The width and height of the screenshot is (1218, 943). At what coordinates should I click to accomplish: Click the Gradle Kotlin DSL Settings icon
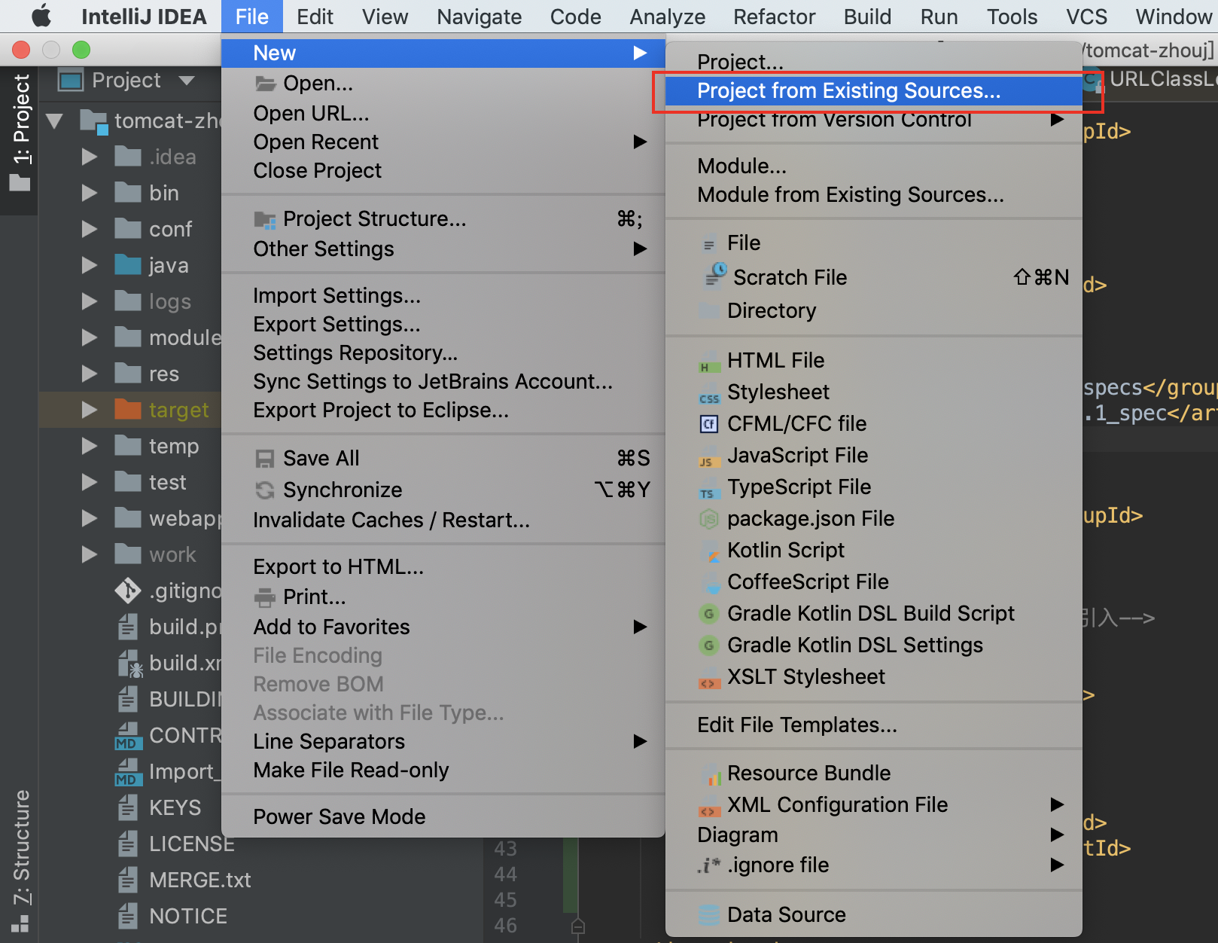point(708,645)
